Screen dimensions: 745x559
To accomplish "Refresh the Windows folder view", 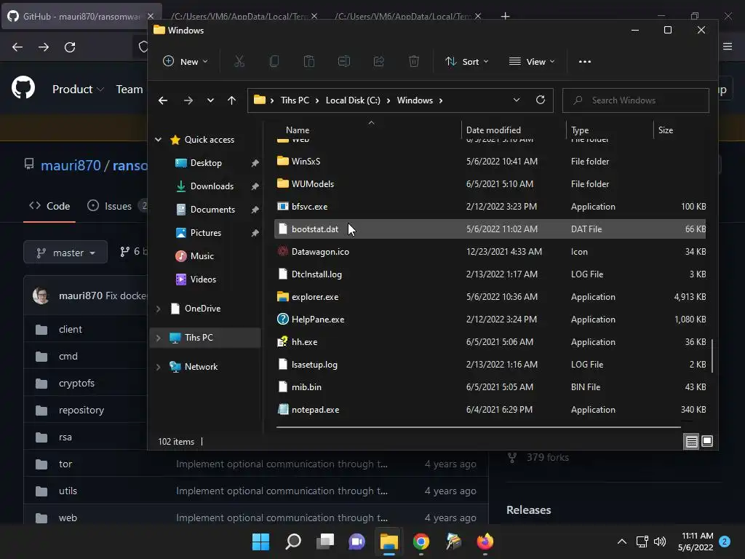I will click(541, 100).
